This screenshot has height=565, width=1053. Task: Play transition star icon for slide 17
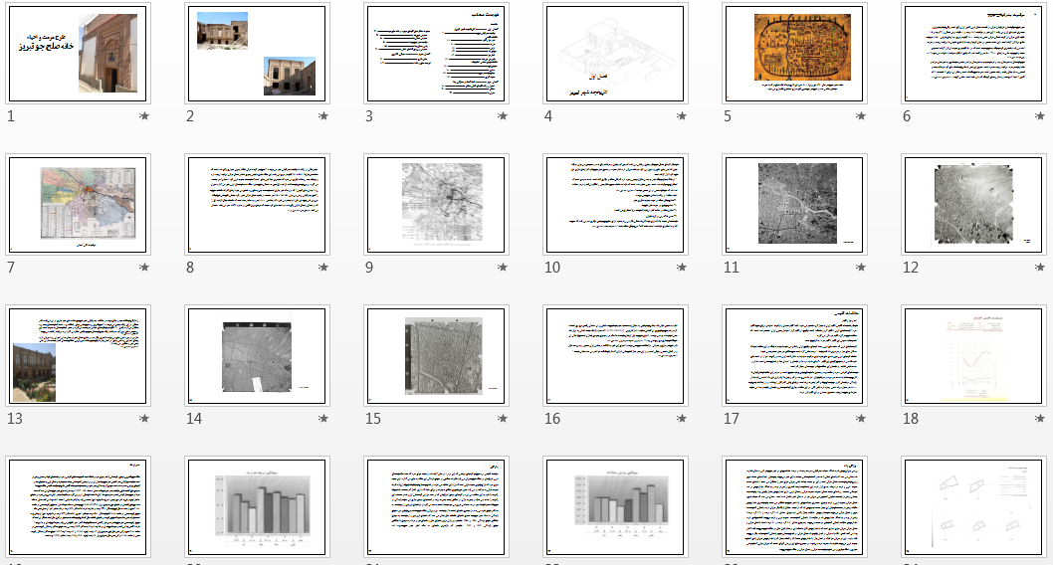point(861,418)
